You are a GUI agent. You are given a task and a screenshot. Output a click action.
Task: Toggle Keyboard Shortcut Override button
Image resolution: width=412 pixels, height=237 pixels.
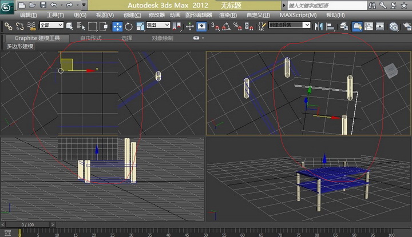pos(201,26)
